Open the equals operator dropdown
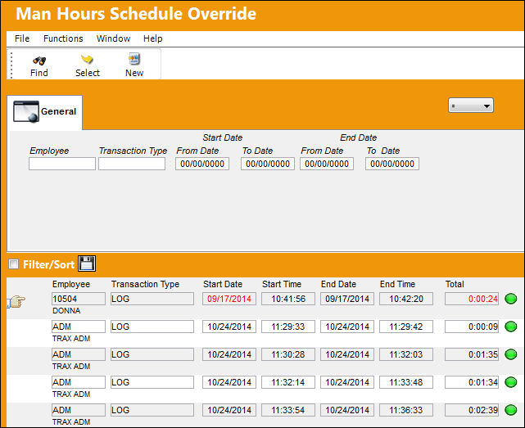 (470, 106)
